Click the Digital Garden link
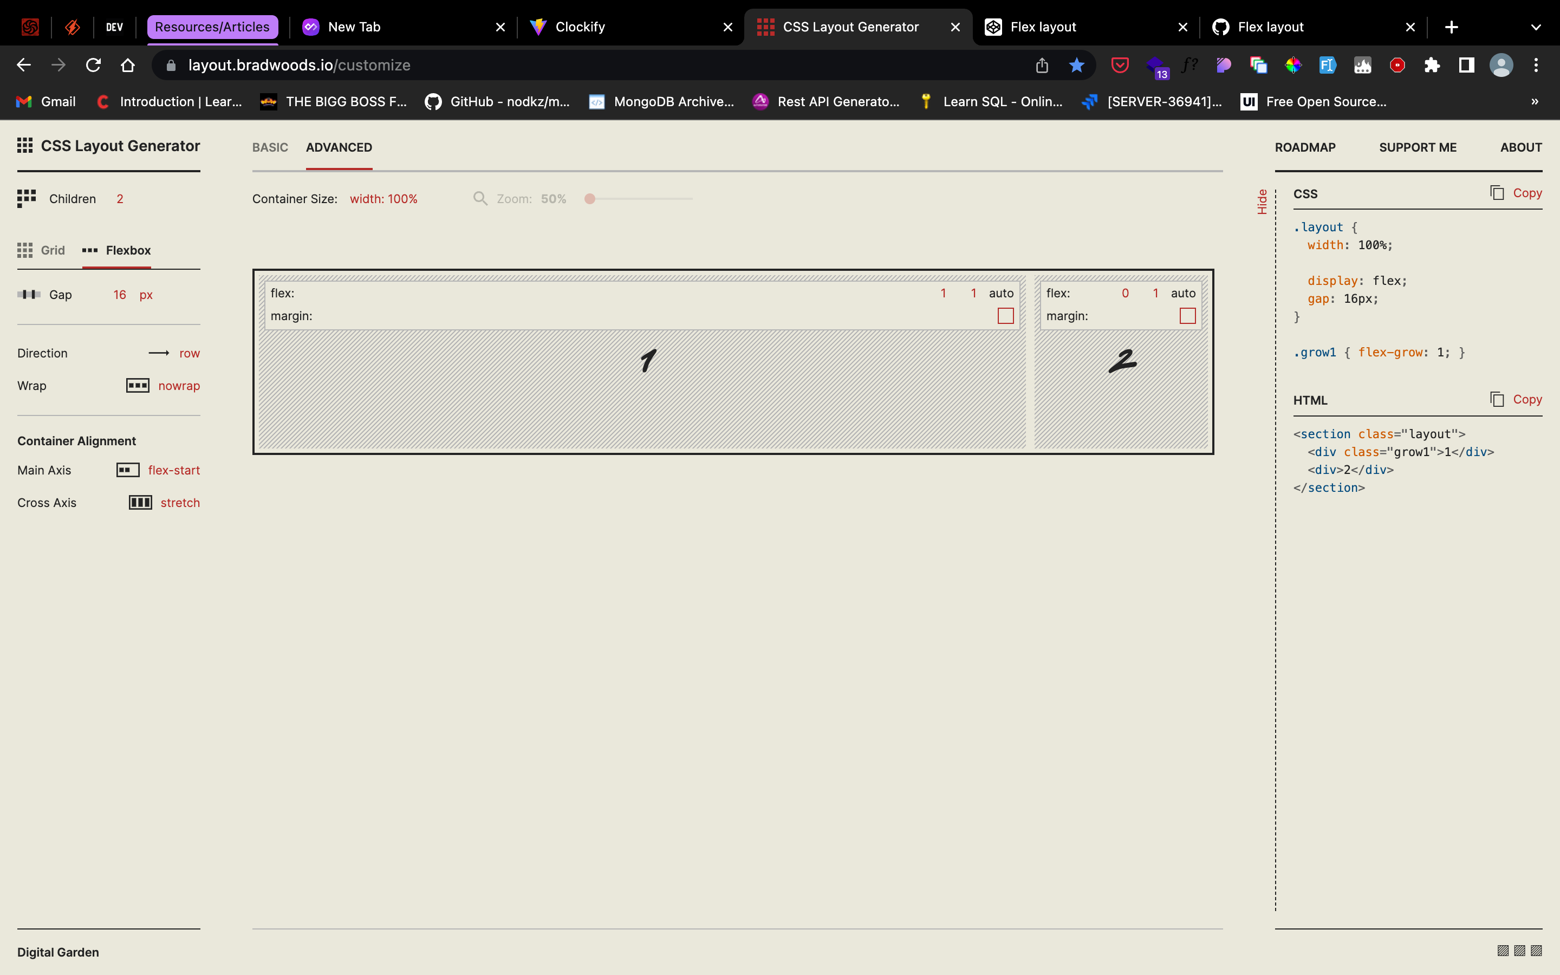This screenshot has width=1560, height=975. 58,952
